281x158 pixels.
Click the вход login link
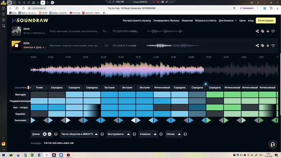pos(251,21)
